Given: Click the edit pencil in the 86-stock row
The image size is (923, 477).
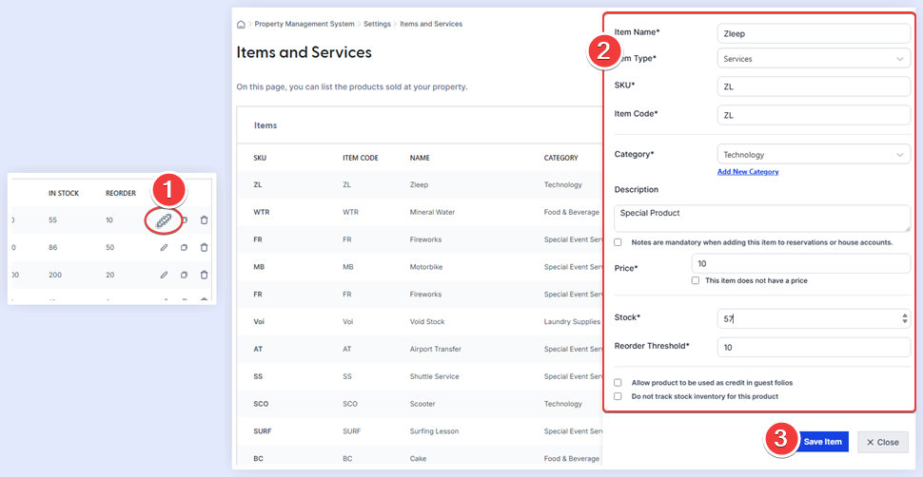Looking at the screenshot, I should pos(164,248).
